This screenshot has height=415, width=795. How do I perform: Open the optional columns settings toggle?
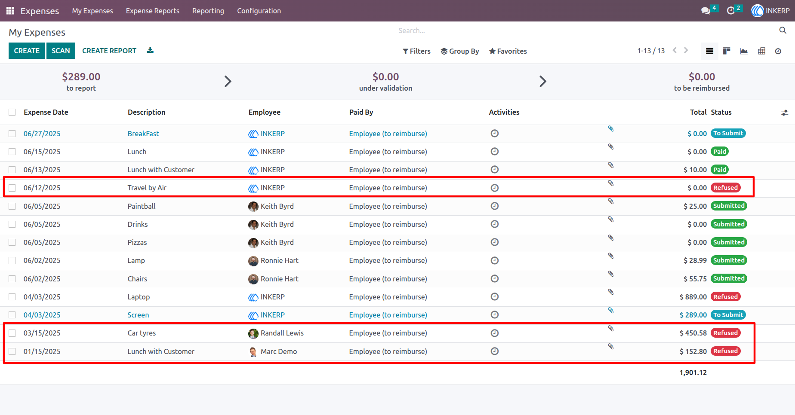coord(785,113)
